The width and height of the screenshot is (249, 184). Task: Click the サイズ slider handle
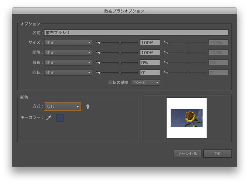point(120,42)
